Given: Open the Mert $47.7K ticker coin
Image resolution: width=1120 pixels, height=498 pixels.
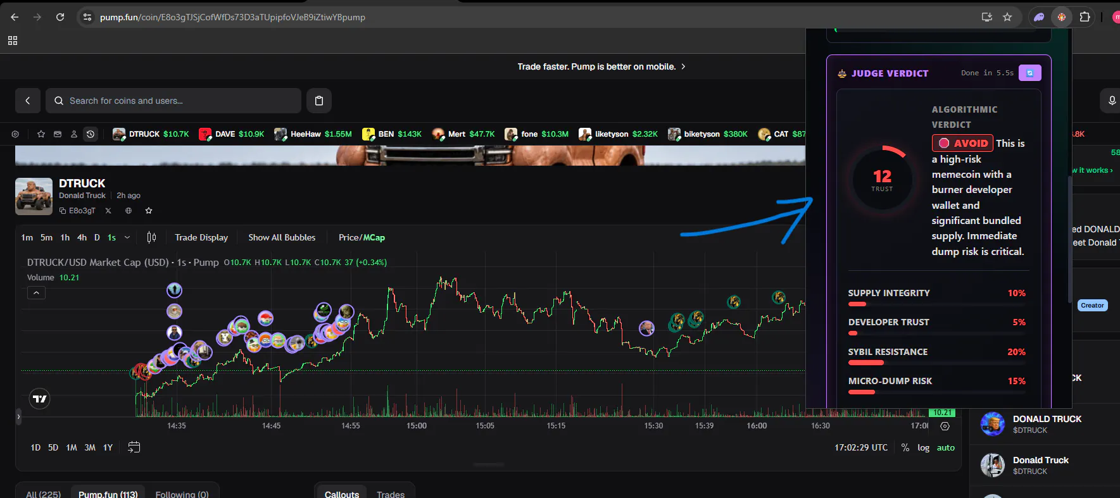Looking at the screenshot, I should 463,134.
